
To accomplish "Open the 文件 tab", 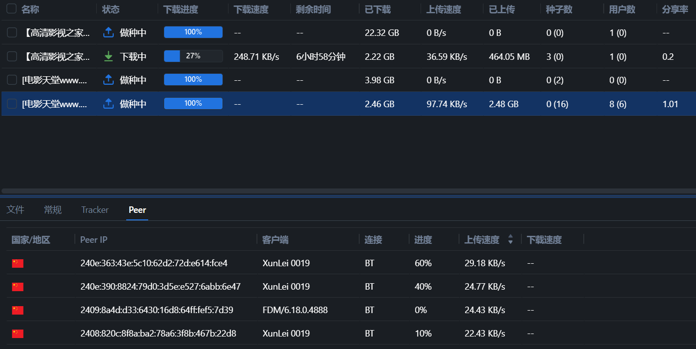I will coord(15,210).
